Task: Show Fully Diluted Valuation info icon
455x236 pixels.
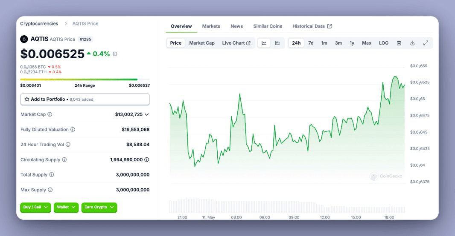Action: click(73, 130)
